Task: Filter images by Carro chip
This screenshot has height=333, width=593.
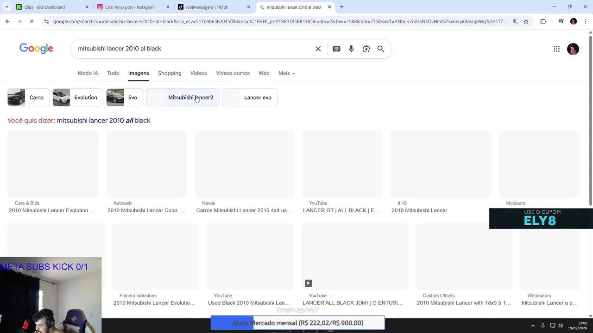Action: click(28, 98)
